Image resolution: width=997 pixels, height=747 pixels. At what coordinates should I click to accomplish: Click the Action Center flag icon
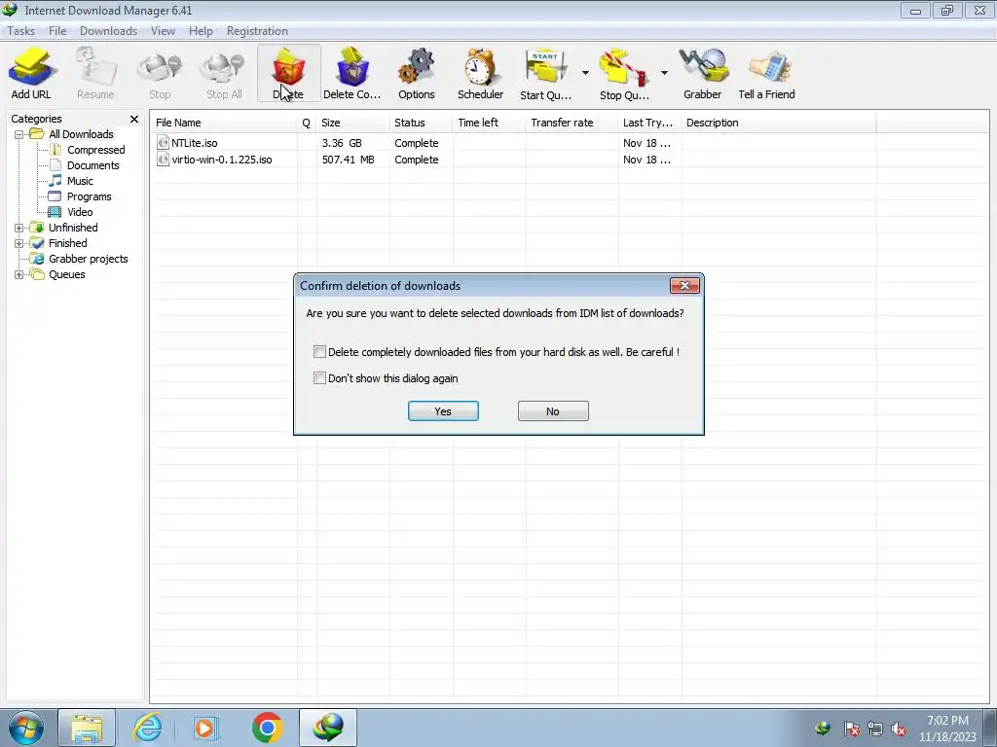tap(851, 729)
